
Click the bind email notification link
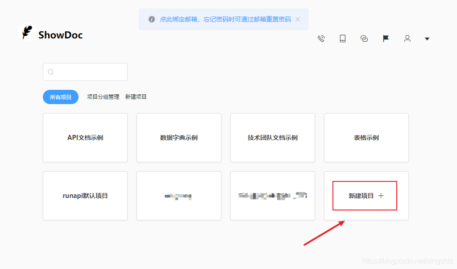click(x=225, y=19)
